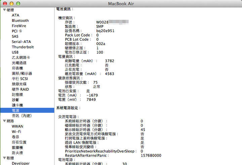This screenshot has width=242, height=165.
Task: Select Wi-Fi in the sidebar
Action: coord(16,132)
